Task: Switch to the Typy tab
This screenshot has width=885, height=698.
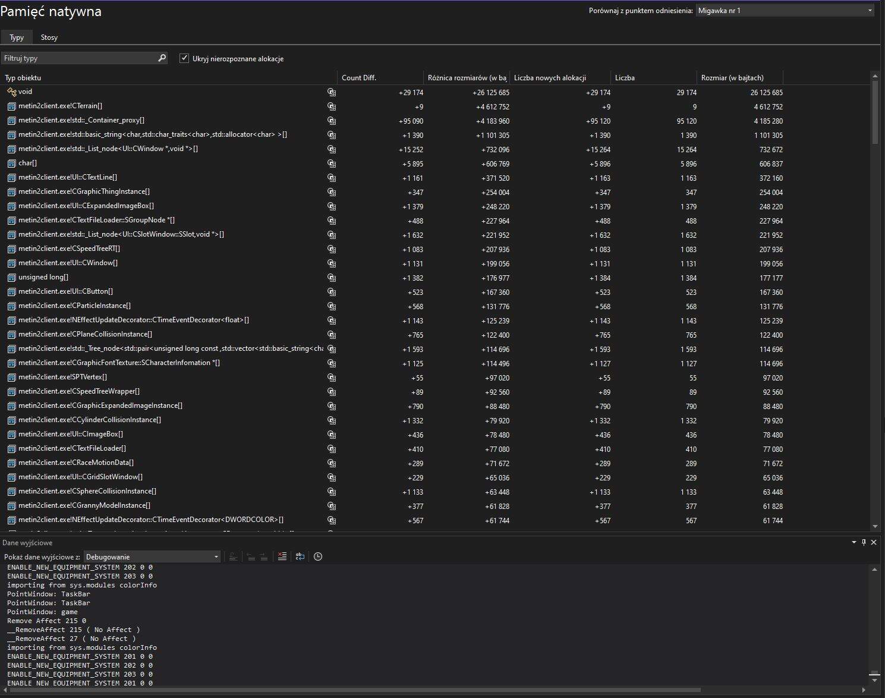Action: (x=17, y=37)
